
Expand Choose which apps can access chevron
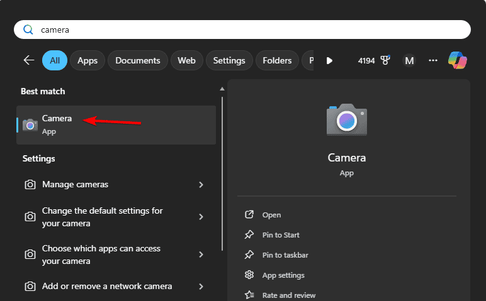tap(201, 254)
